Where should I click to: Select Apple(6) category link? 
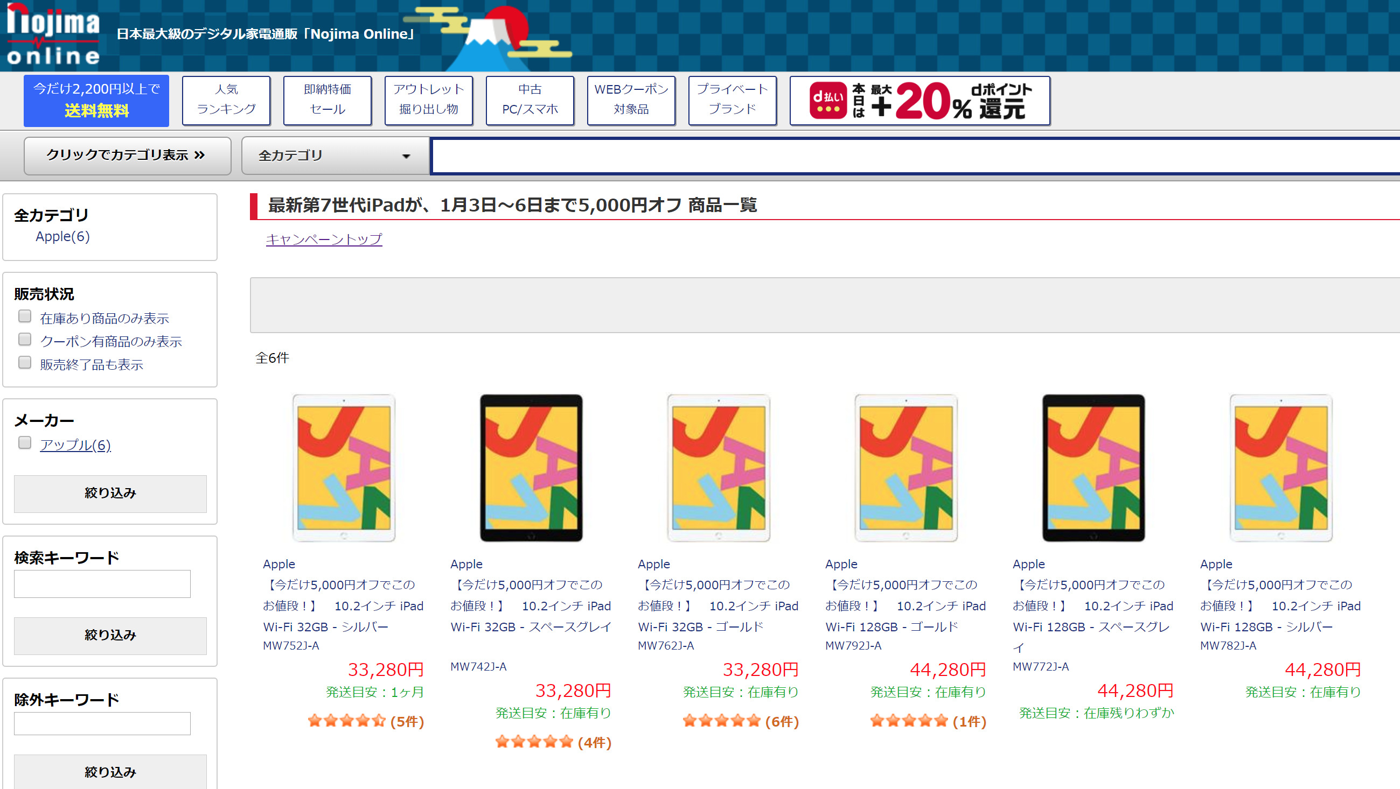coord(62,236)
